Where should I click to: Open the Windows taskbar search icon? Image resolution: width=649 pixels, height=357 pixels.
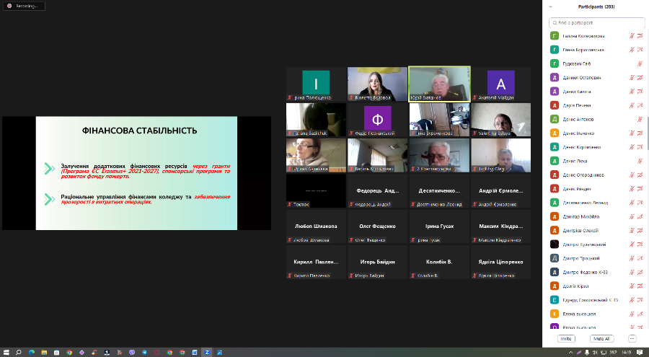(19, 352)
